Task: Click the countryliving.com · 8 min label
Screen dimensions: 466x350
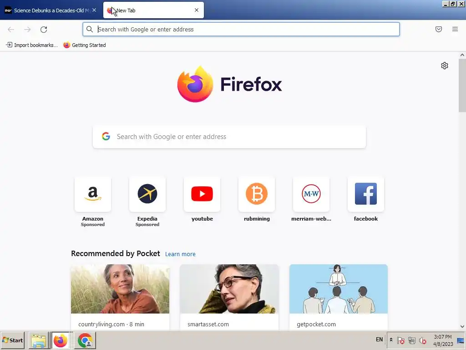Action: pos(111,324)
